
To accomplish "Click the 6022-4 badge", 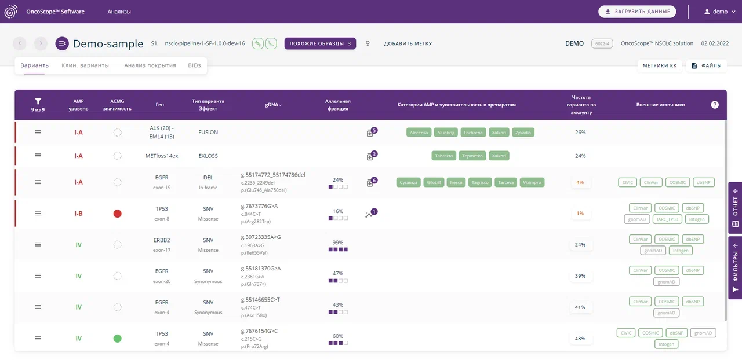I will coord(602,43).
